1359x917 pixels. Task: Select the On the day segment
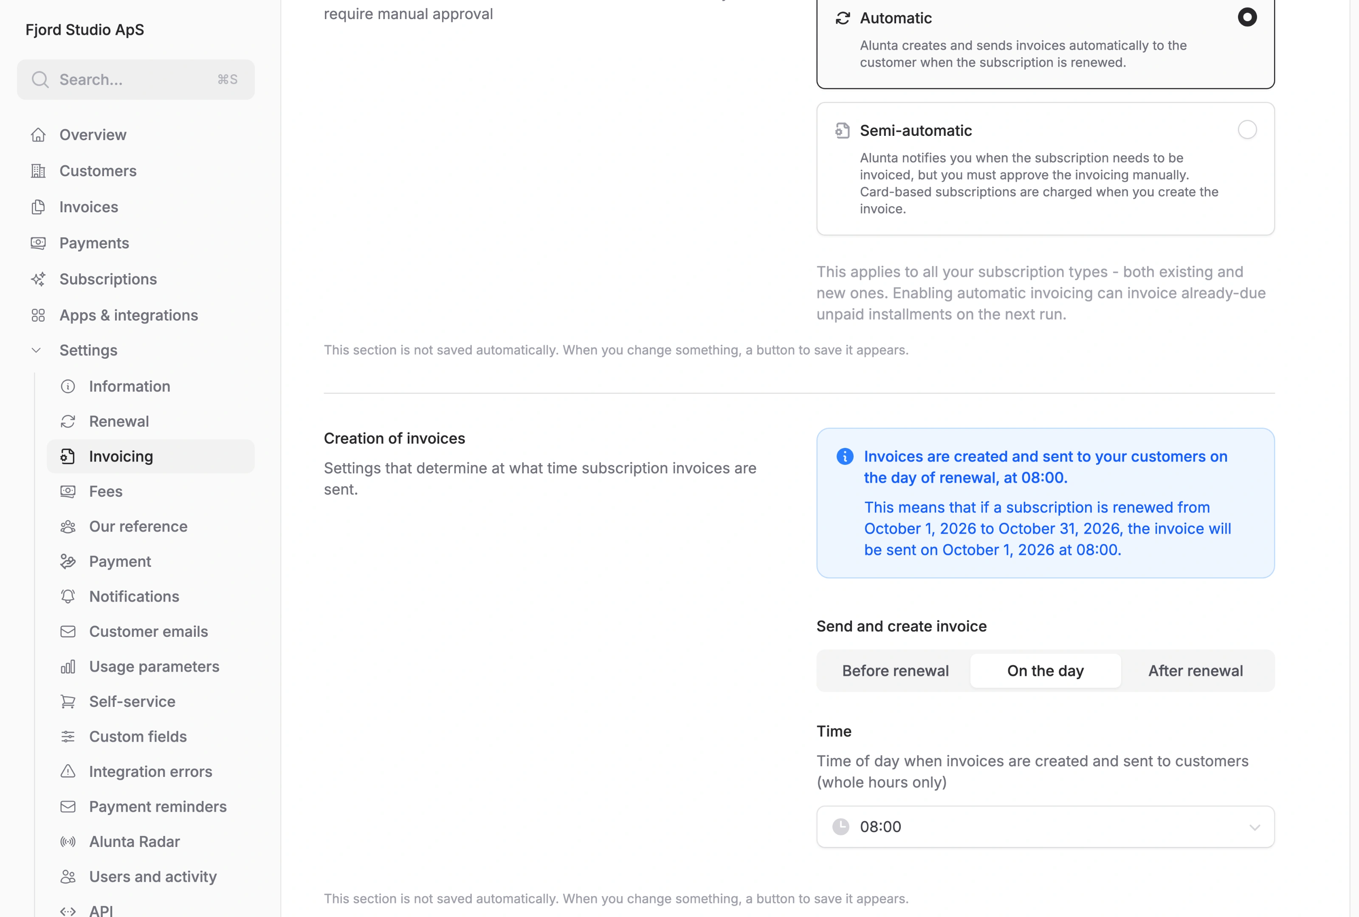(1045, 671)
